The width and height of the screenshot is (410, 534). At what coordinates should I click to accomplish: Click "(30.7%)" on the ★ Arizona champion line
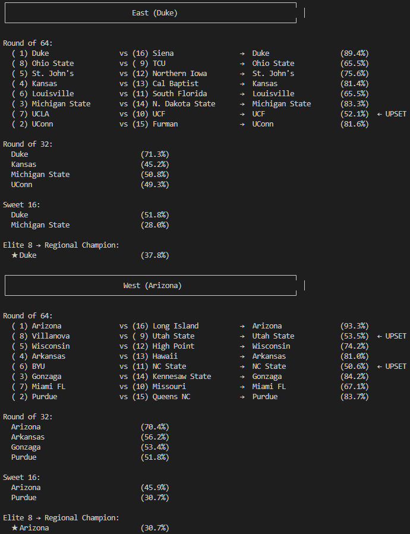click(154, 528)
